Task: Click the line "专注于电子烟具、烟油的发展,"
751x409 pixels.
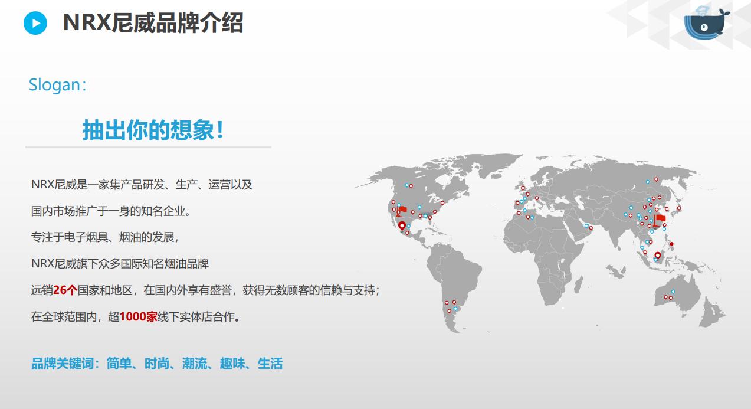Action: [104, 237]
